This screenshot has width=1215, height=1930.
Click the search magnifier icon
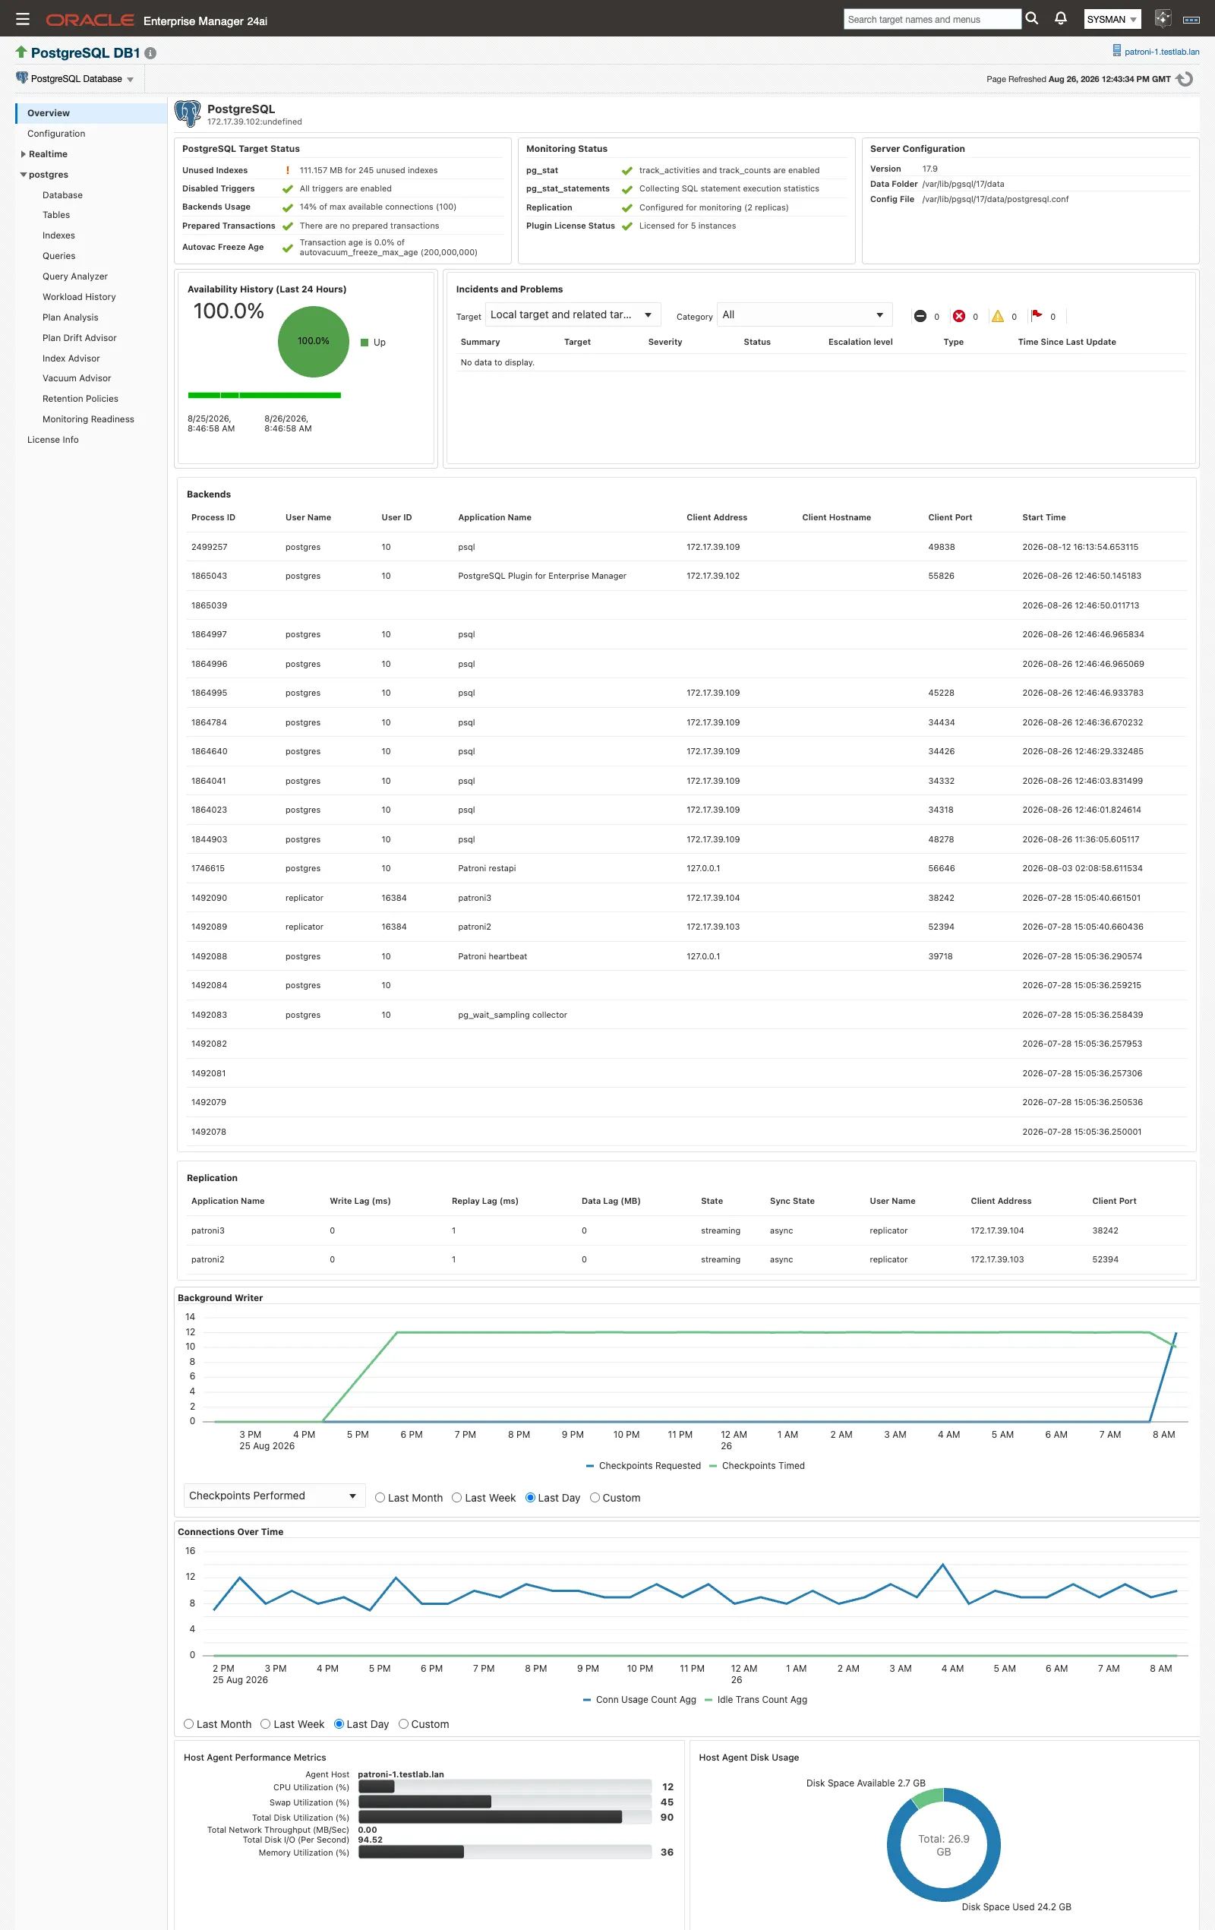pyautogui.click(x=1031, y=18)
